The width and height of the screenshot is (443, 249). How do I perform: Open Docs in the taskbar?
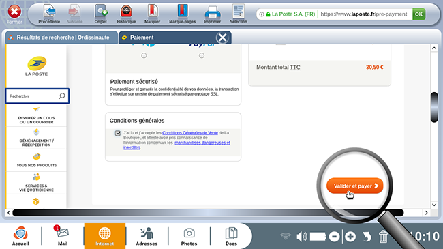pyautogui.click(x=231, y=236)
